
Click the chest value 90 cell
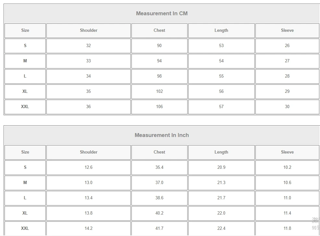tap(159, 45)
